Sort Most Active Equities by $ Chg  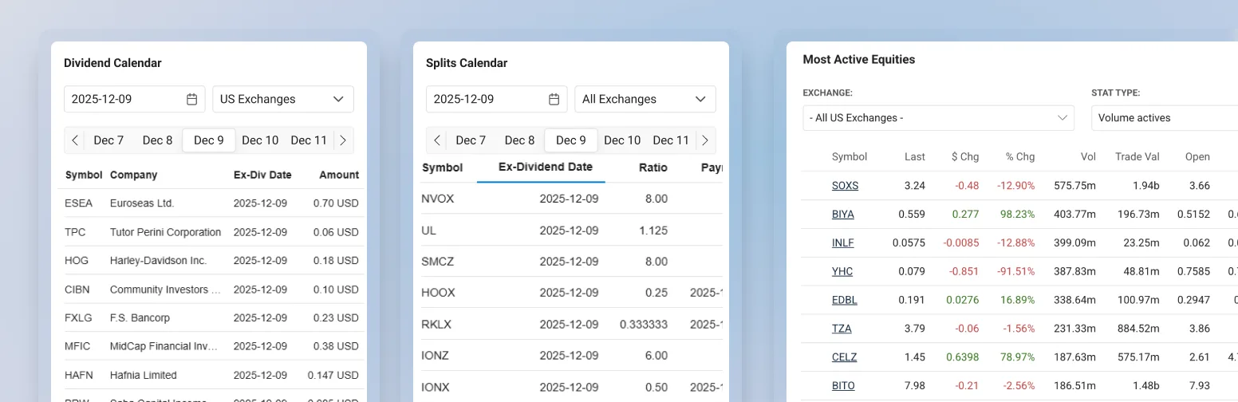tap(965, 157)
